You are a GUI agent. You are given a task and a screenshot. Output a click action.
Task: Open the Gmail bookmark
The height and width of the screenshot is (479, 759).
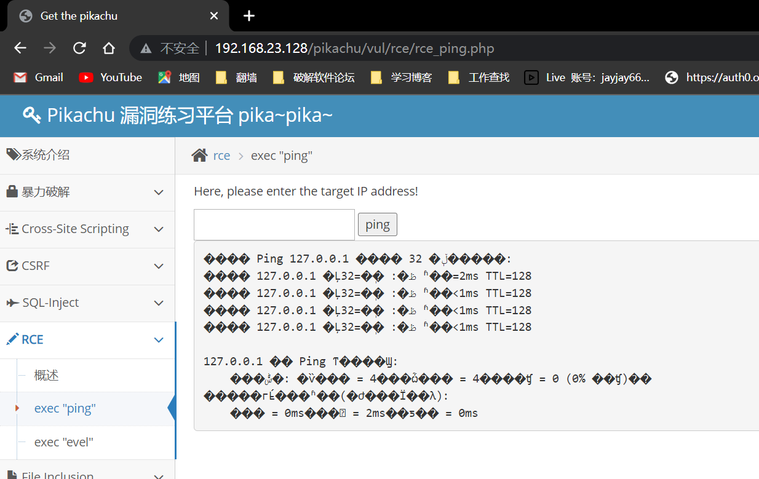[x=38, y=77]
